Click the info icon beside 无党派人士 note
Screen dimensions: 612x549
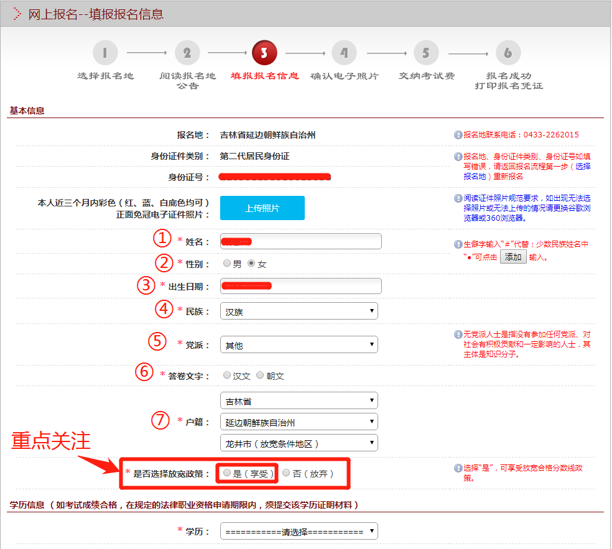pyautogui.click(x=458, y=334)
